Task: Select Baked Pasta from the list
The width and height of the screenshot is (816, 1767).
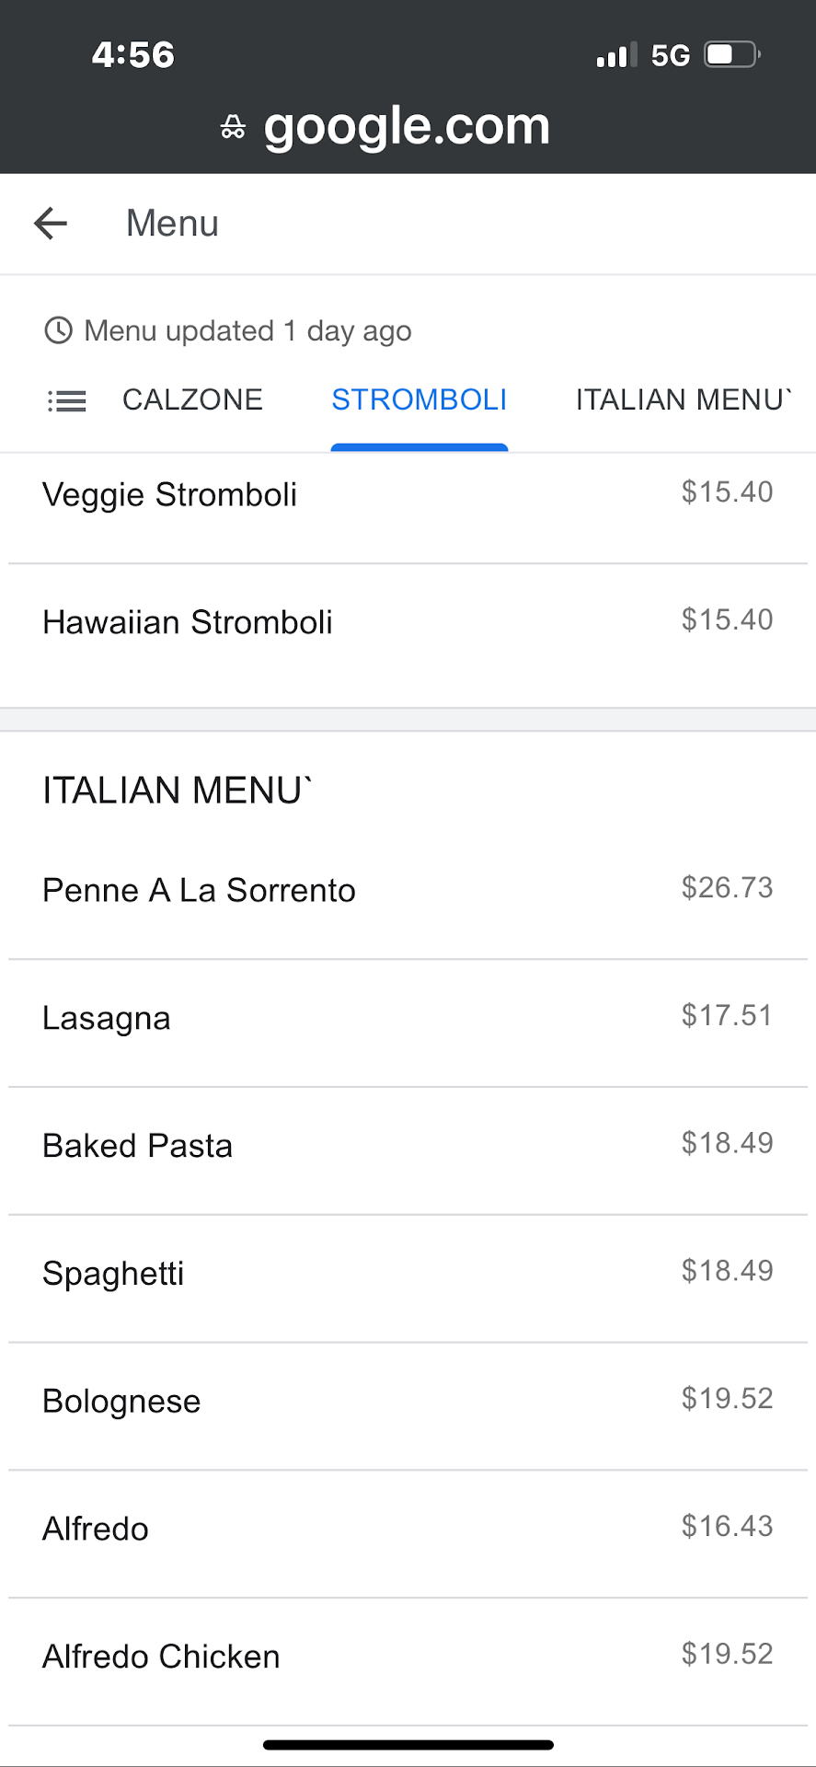Action: [x=138, y=1147]
